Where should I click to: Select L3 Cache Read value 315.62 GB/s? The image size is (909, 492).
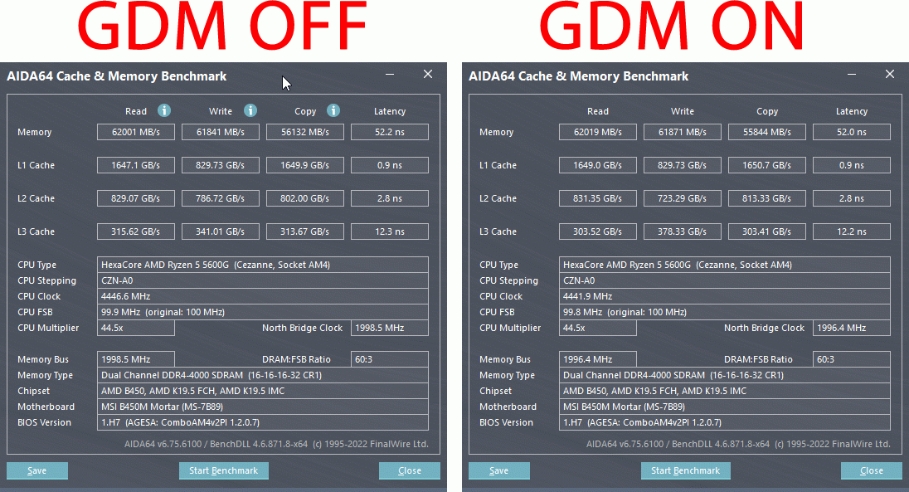(x=136, y=231)
